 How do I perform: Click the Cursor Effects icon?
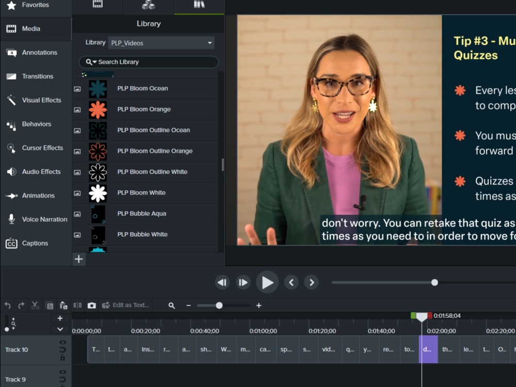pos(11,148)
